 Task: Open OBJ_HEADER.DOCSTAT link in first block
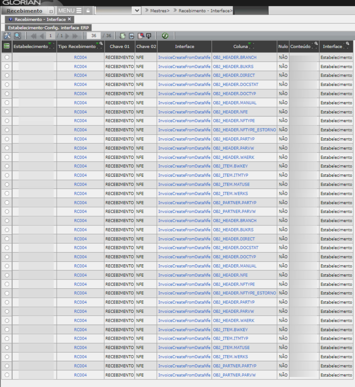(235, 85)
